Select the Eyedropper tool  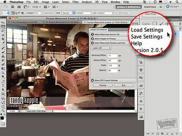tap(3, 43)
